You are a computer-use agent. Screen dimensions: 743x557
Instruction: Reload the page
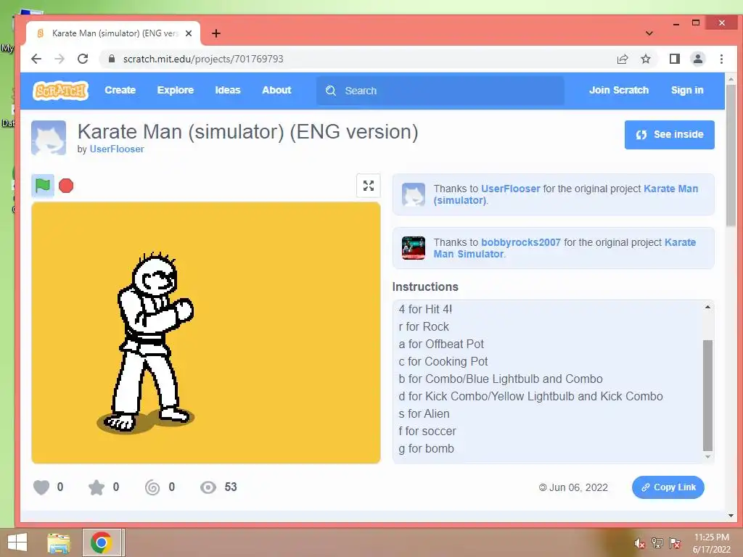click(x=83, y=59)
